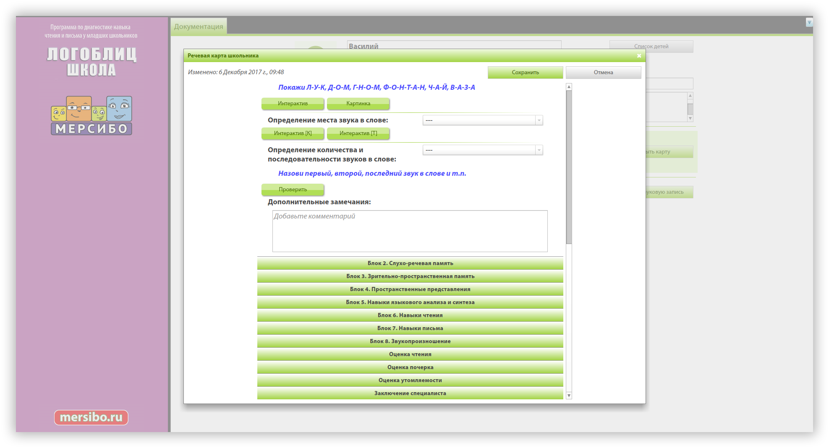Expand Блок 2. Слухо-речевая память

tap(410, 263)
